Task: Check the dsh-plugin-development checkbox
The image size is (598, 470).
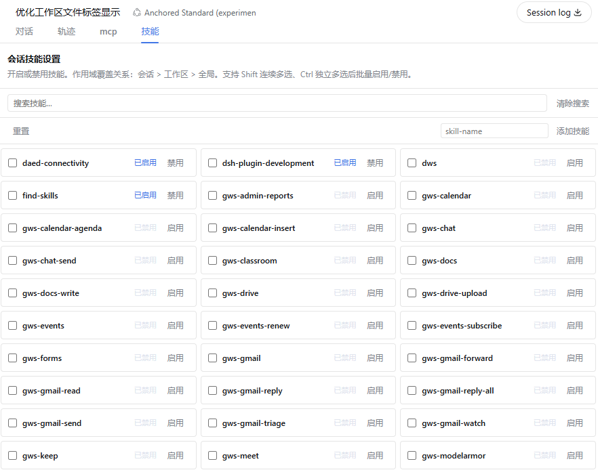Action: [x=212, y=163]
